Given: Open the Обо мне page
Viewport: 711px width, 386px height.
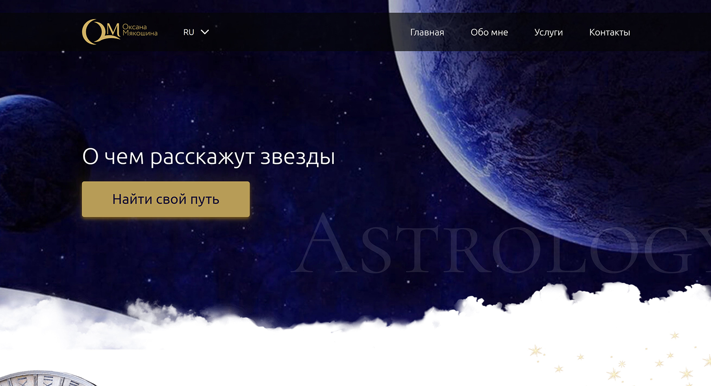Looking at the screenshot, I should pos(489,32).
